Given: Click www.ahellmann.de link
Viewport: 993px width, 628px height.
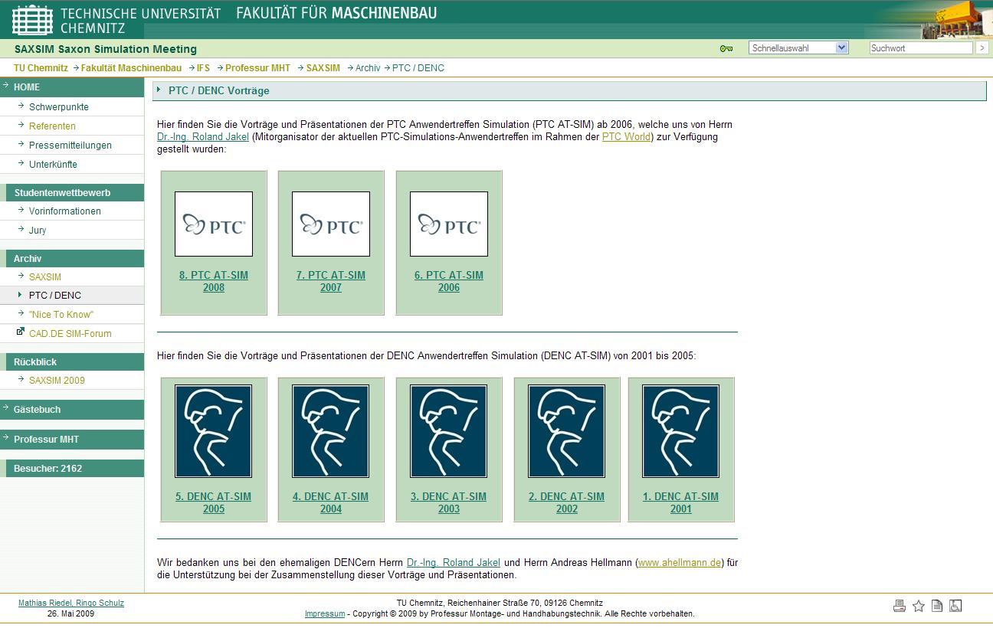Looking at the screenshot, I should pyautogui.click(x=680, y=563).
